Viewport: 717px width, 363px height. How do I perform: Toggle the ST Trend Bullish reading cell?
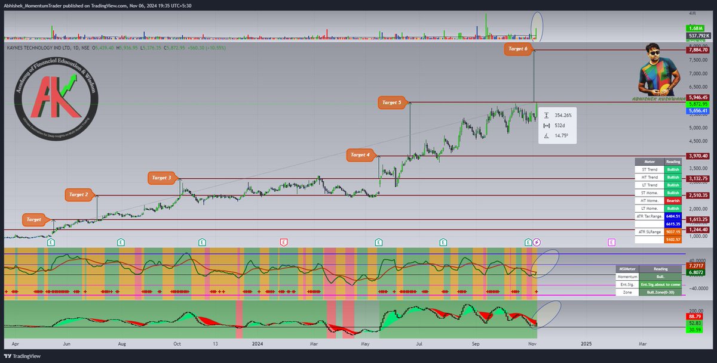point(673,169)
